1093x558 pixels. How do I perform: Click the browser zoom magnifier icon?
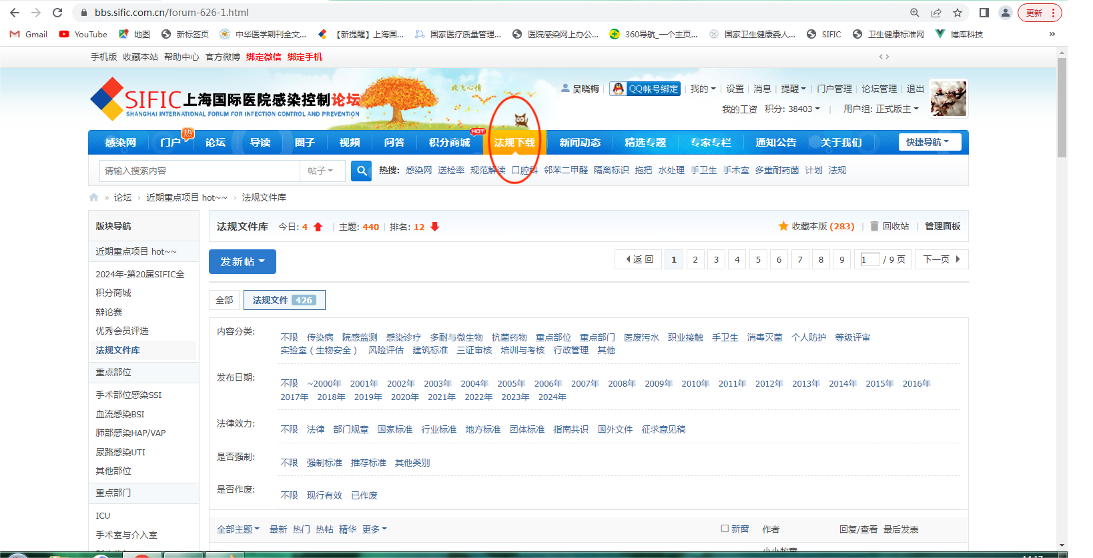pos(915,13)
